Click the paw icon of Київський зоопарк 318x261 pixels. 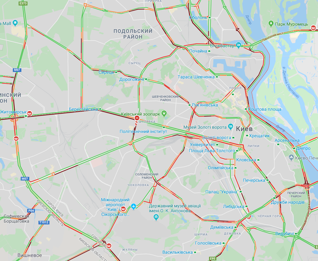(164, 113)
